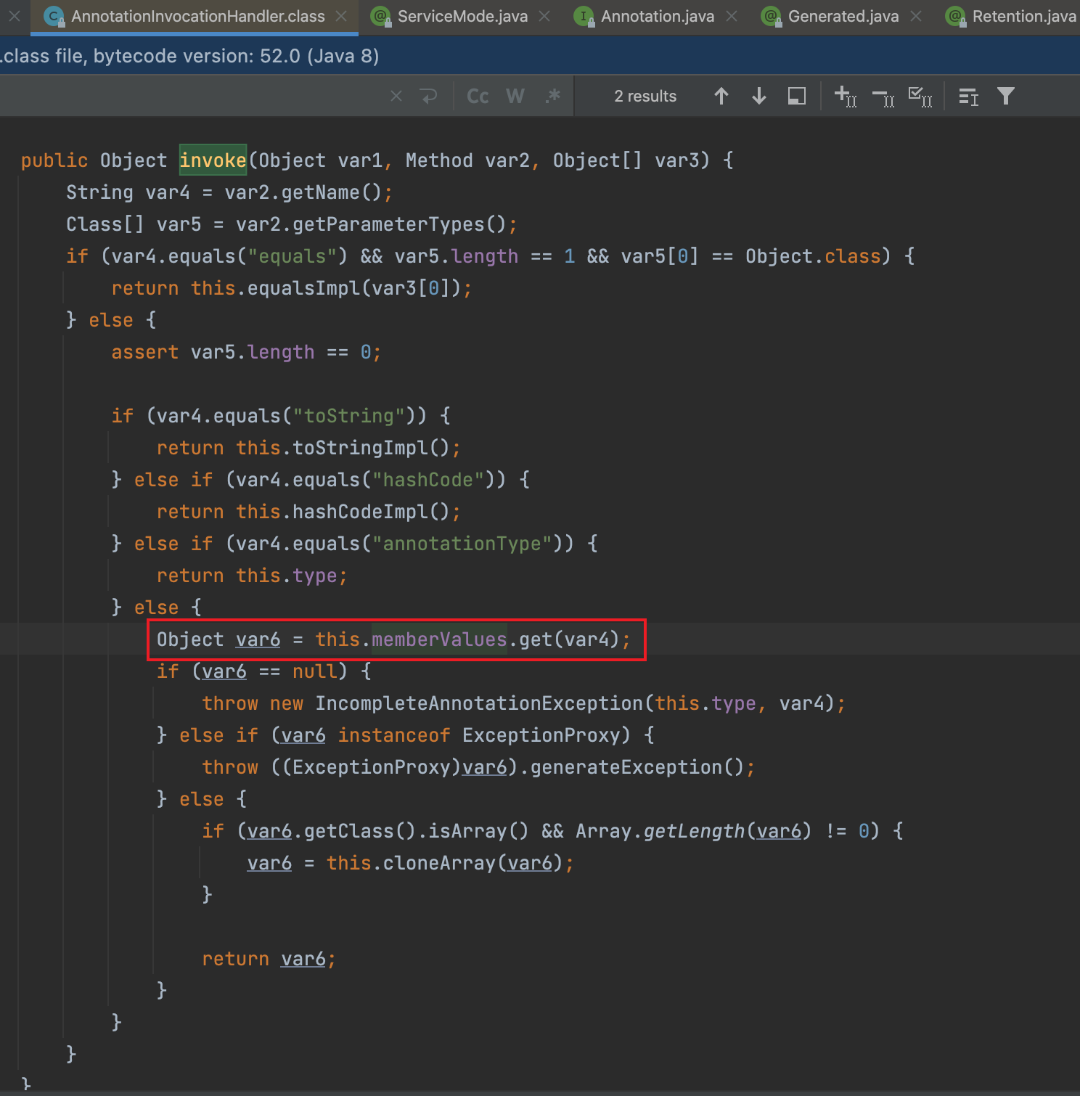The width and height of the screenshot is (1080, 1096).
Task: Open the ServiceMode.java tab
Action: coord(462,16)
